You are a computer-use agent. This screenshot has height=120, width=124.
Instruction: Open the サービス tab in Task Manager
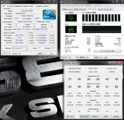tap(83, 9)
